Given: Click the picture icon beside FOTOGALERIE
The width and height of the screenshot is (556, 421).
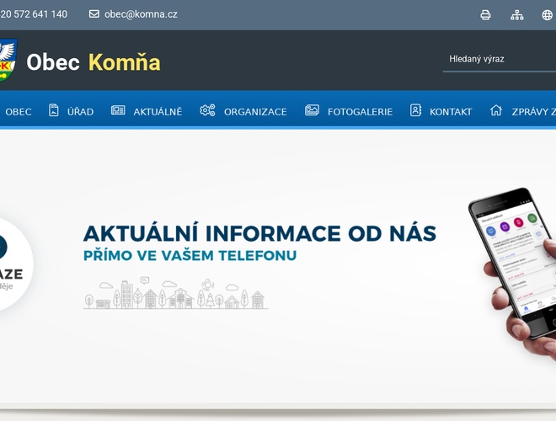Looking at the screenshot, I should pos(312,110).
